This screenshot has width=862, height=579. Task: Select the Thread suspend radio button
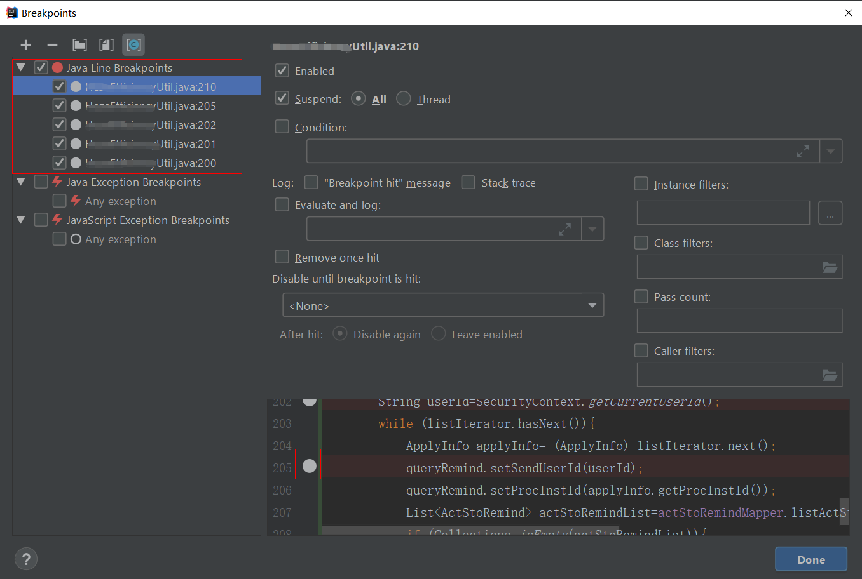[x=404, y=98]
